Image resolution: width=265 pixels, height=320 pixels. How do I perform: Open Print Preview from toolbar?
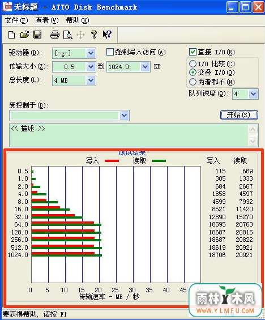68,35
